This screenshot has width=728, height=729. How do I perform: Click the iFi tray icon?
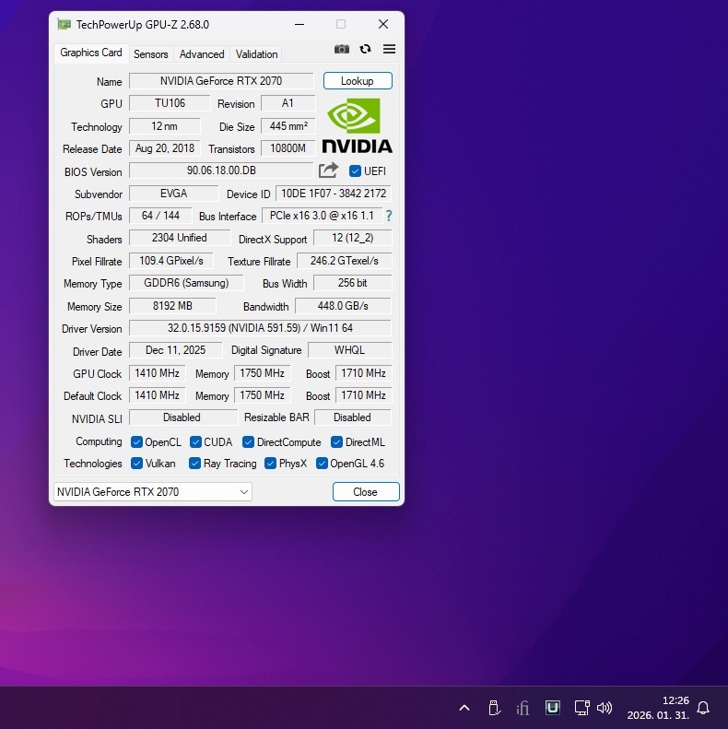coord(523,708)
